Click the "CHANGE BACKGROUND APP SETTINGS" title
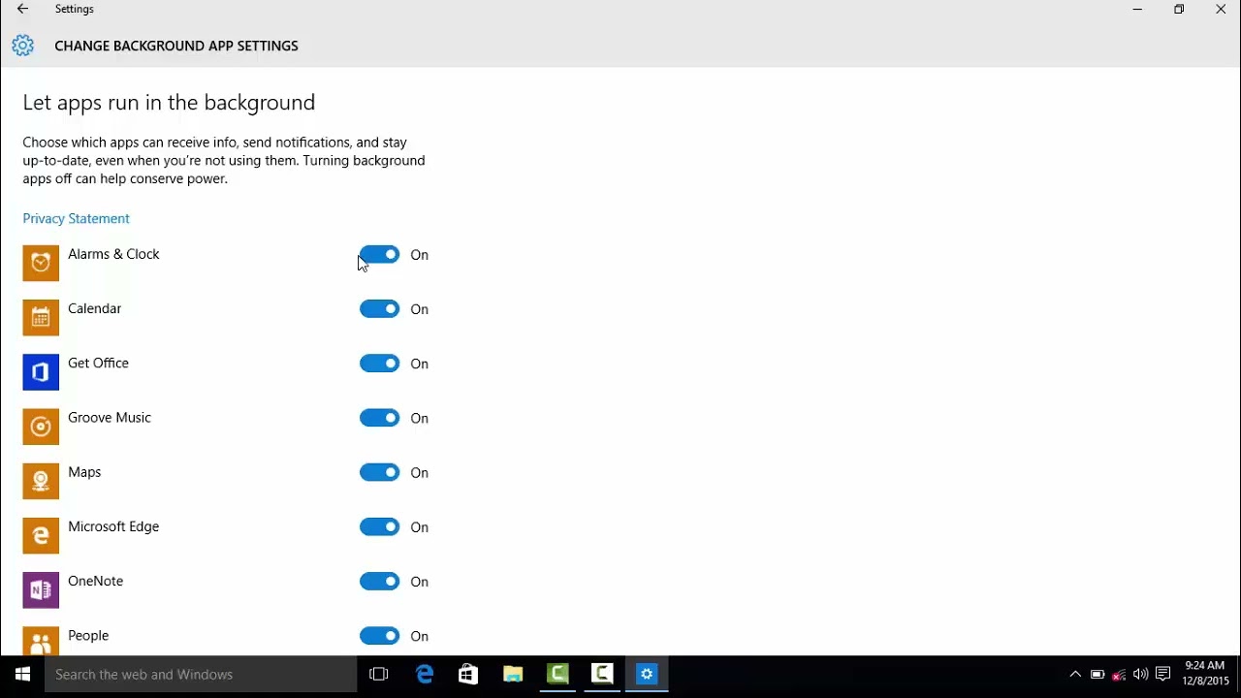This screenshot has width=1241, height=698. coord(176,46)
